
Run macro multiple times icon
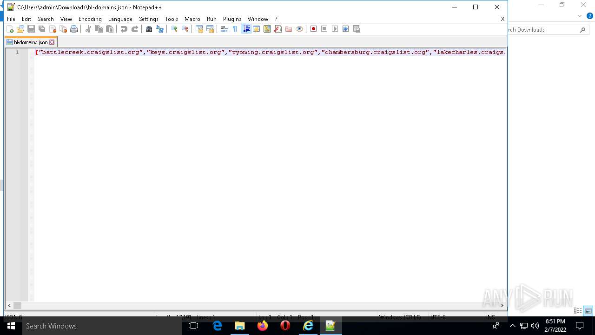(x=346, y=29)
